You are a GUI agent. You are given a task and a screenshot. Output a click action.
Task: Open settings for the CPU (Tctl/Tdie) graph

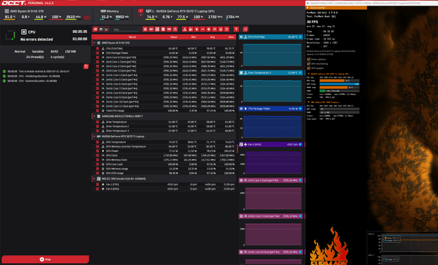[x=300, y=37]
